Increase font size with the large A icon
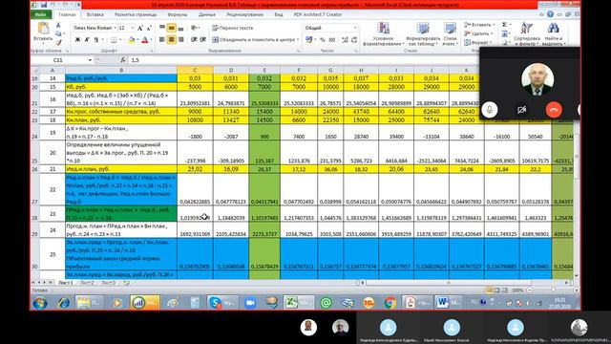Viewport: 611px width, 344px height. 140,28
